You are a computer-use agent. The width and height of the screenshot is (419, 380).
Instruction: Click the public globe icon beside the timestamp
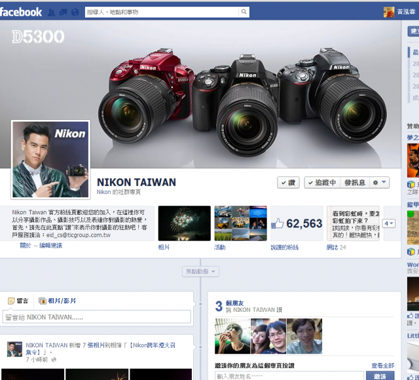coord(54,360)
